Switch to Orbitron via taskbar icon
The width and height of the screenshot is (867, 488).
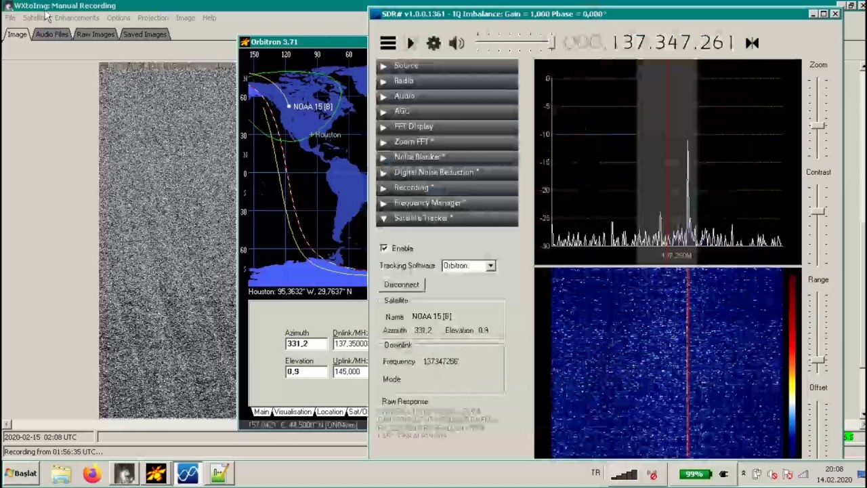click(156, 473)
